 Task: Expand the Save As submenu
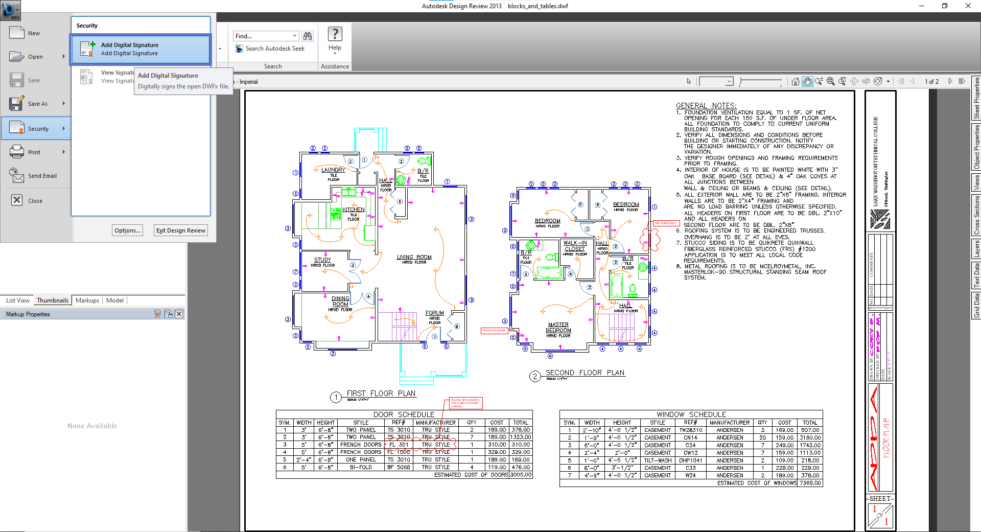click(x=64, y=104)
